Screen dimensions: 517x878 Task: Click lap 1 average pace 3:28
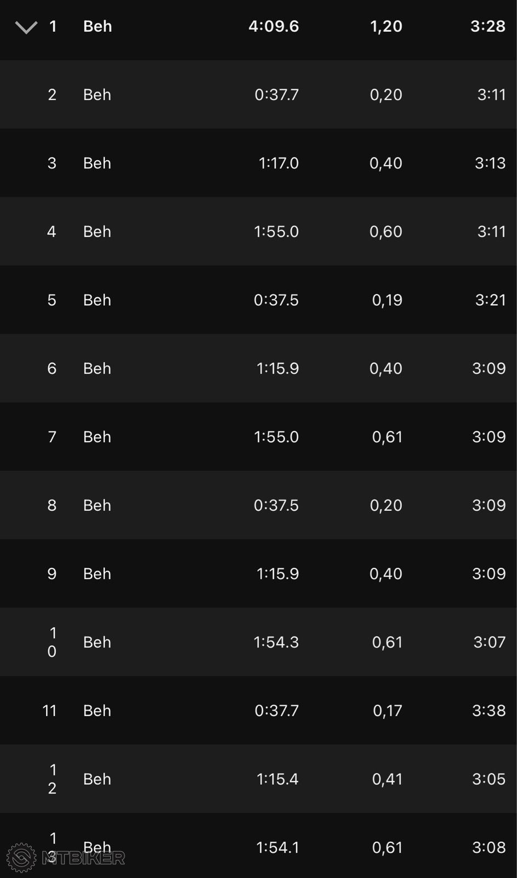(x=488, y=26)
